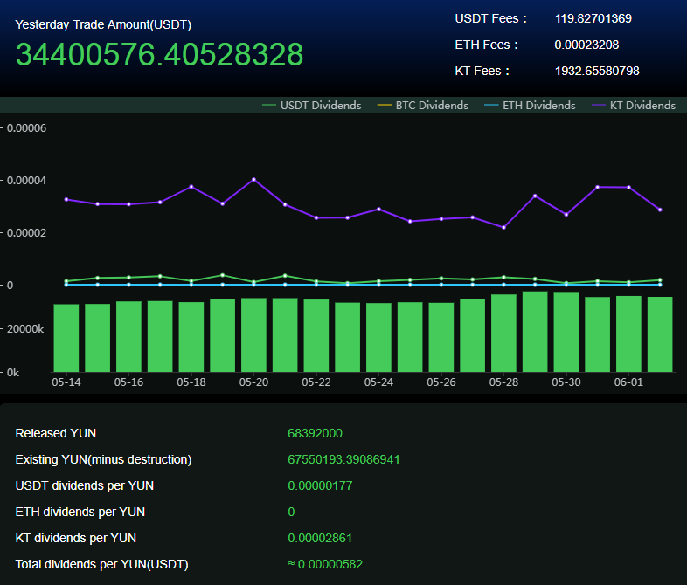Select ETH dividends per YUN value 0
Image resolution: width=687 pixels, height=585 pixels.
pyautogui.click(x=291, y=513)
